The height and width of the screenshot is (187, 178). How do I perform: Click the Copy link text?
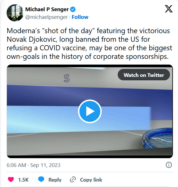tap(91, 180)
